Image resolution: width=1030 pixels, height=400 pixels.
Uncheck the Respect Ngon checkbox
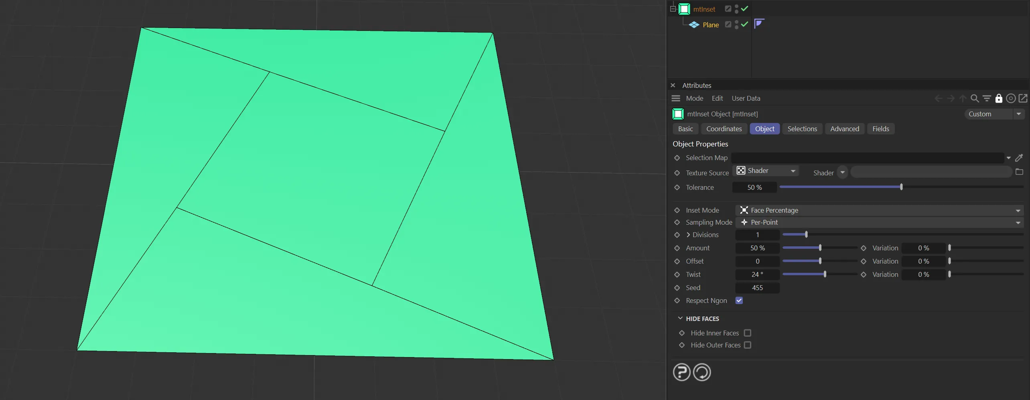point(739,301)
